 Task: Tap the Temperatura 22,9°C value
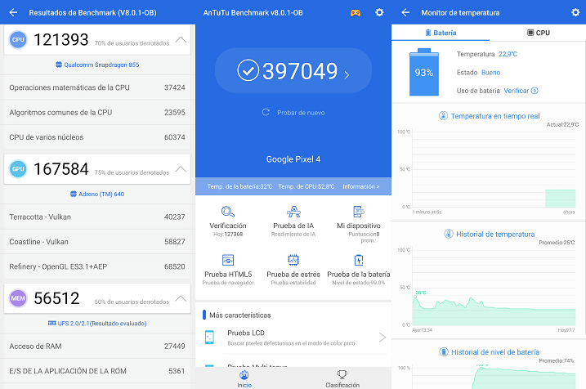tap(508, 54)
